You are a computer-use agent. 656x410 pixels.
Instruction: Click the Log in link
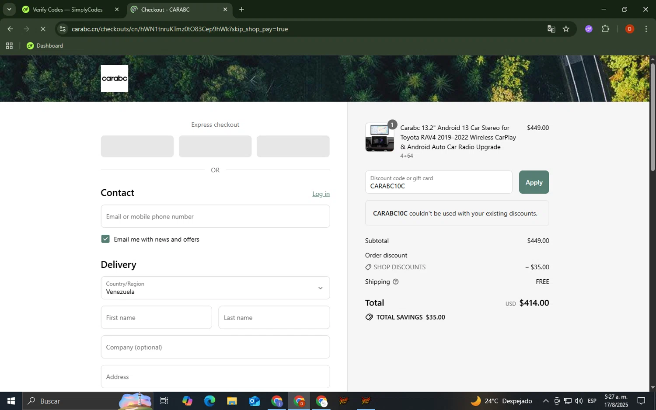[x=321, y=194]
